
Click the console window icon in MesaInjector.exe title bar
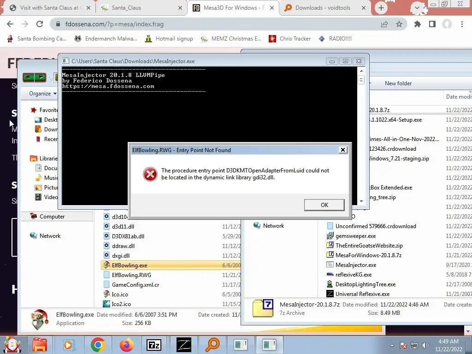pos(65,61)
